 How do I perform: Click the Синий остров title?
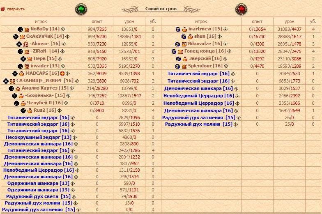[x=161, y=9]
